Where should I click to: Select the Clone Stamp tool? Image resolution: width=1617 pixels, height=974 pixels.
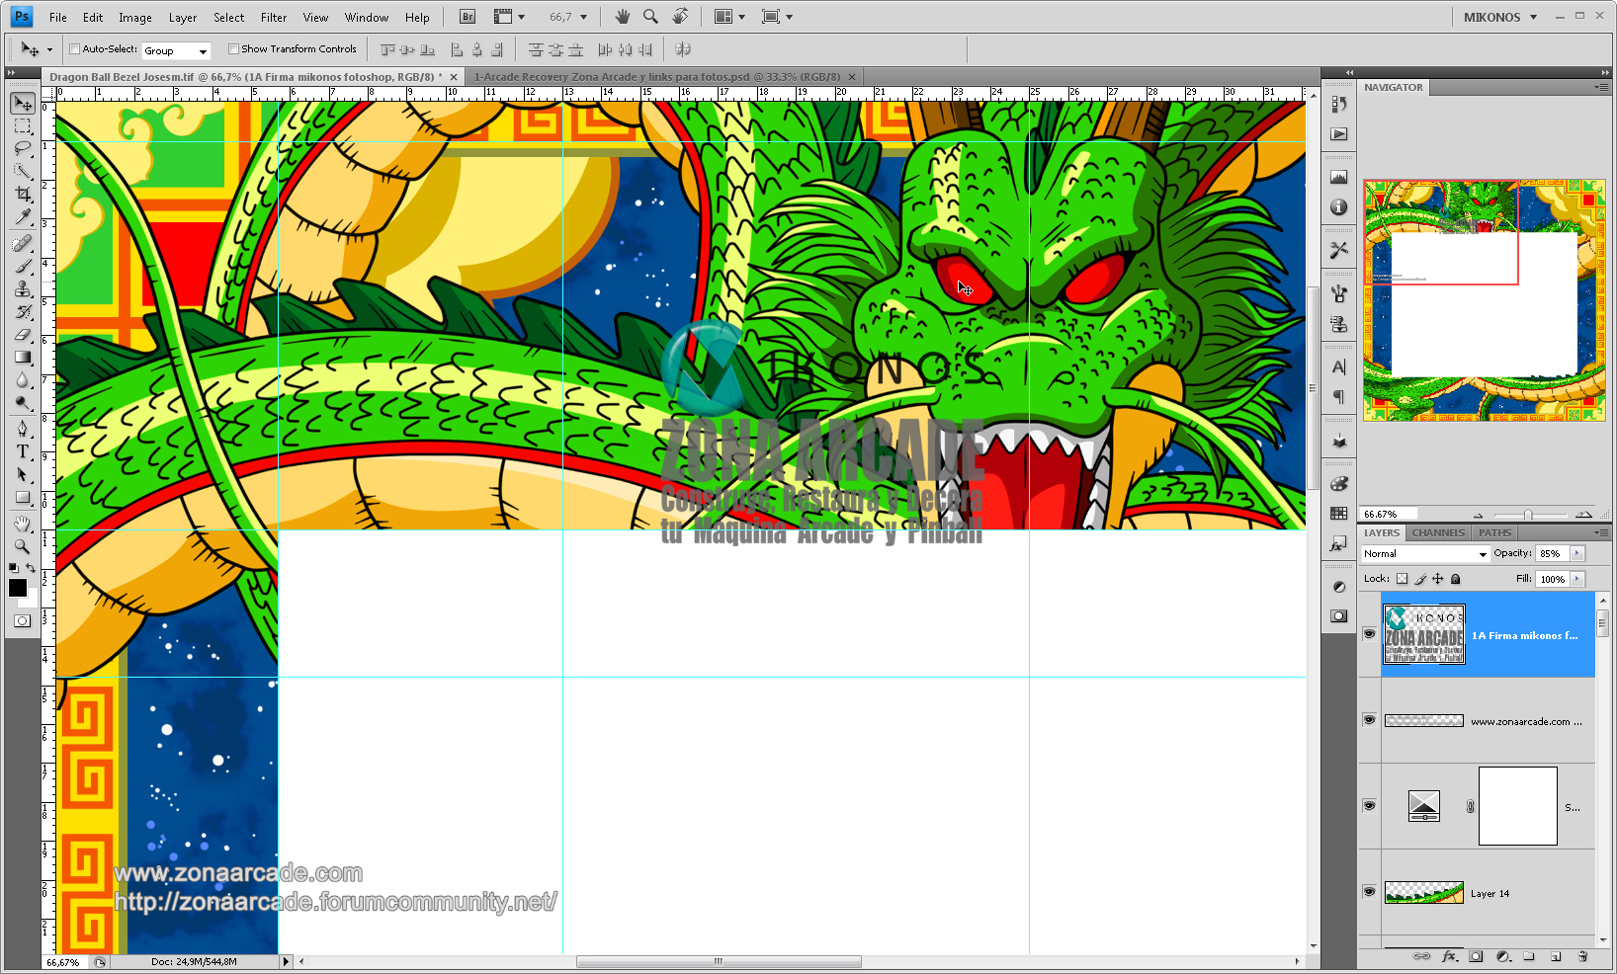[23, 288]
